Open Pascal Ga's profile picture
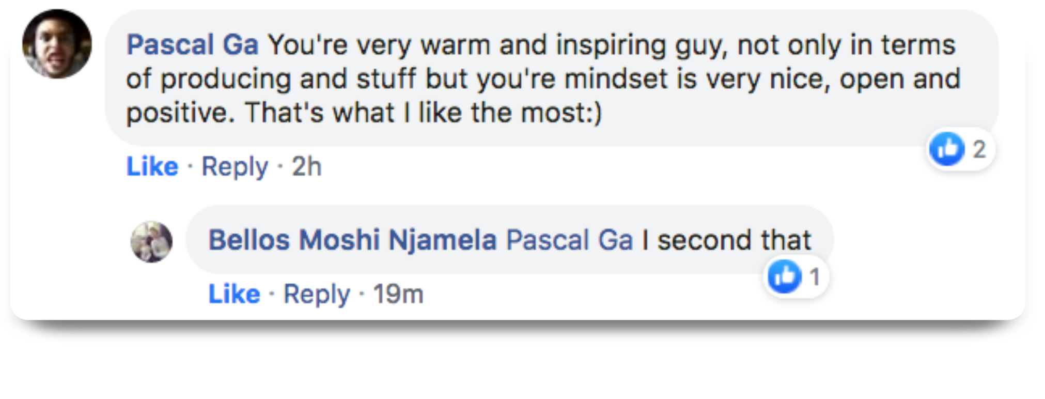This screenshot has height=399, width=1045. tap(57, 44)
